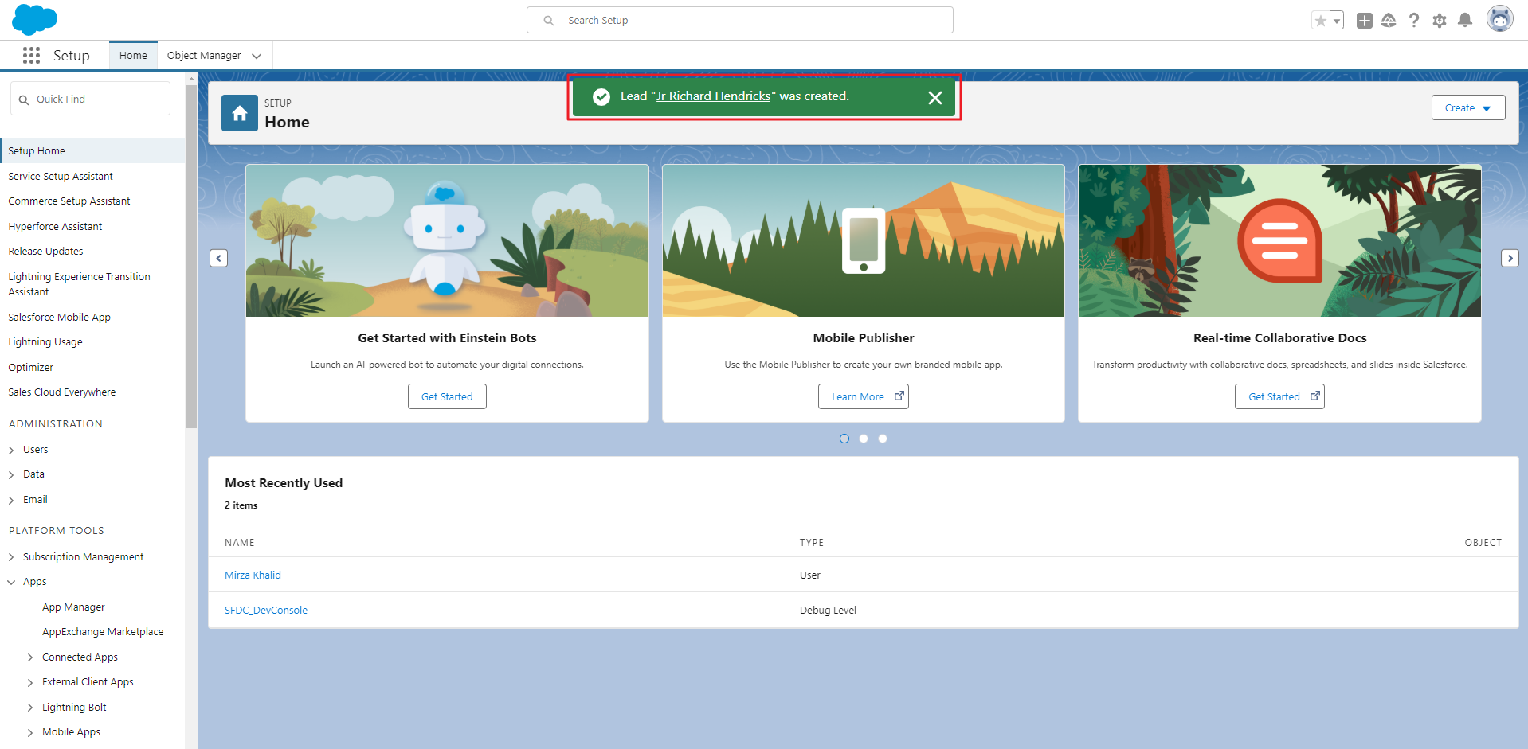Dismiss the lead created notification

coord(934,97)
